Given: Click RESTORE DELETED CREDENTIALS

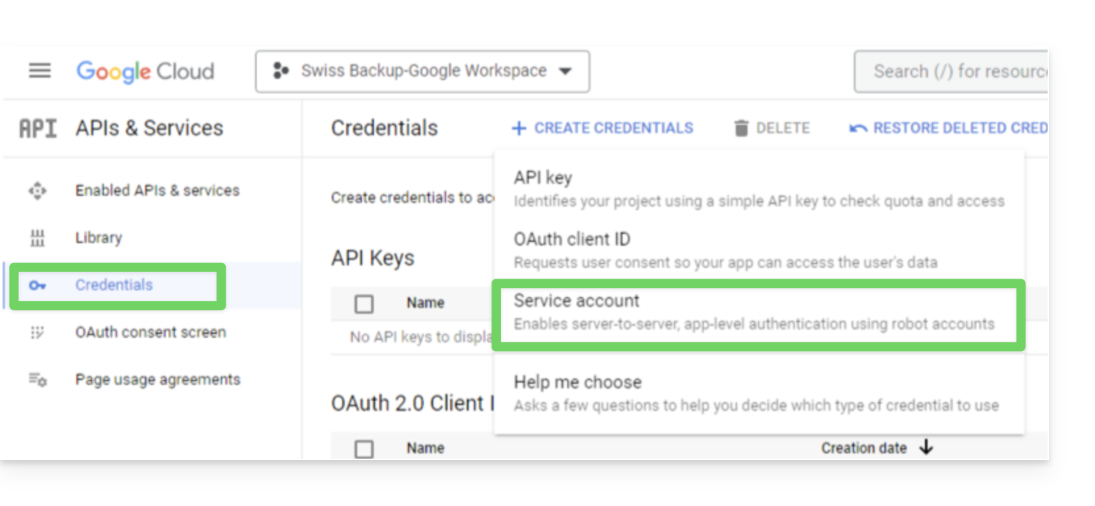Looking at the screenshot, I should click(948, 128).
